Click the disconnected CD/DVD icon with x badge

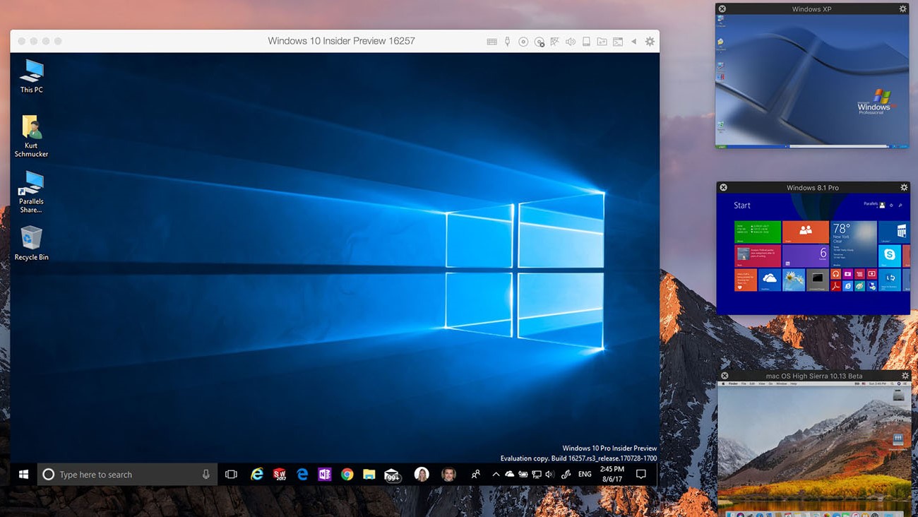540,42
